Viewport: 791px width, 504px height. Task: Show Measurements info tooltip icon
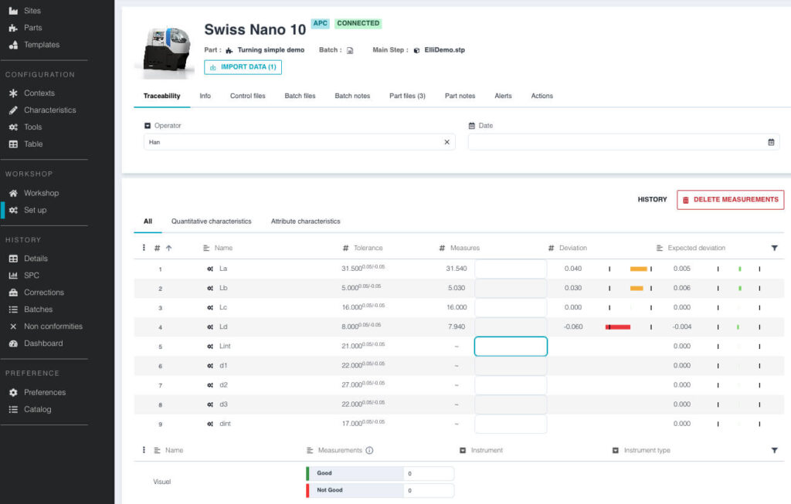coord(369,451)
